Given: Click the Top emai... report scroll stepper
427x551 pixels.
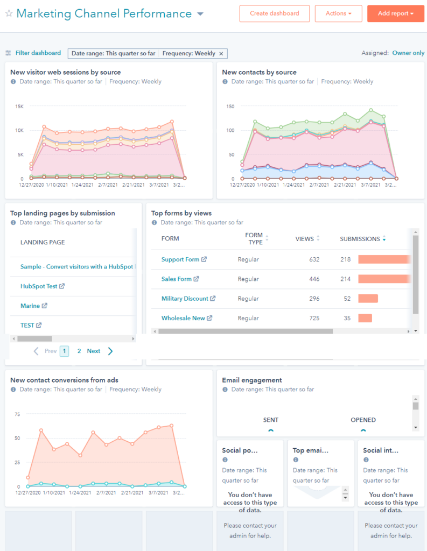Looking at the screenshot, I should tap(345, 494).
